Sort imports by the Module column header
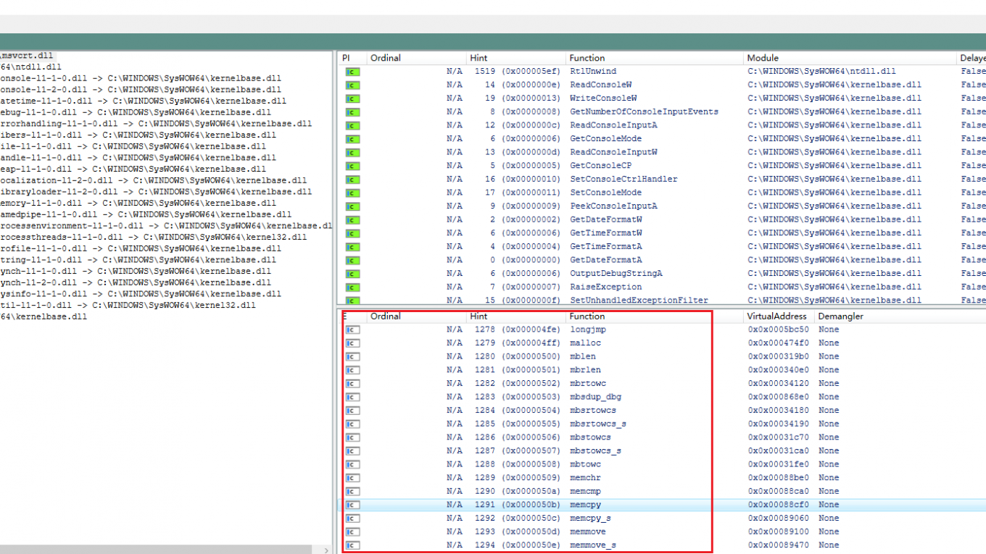Screen dimensions: 986x554 [763, 58]
